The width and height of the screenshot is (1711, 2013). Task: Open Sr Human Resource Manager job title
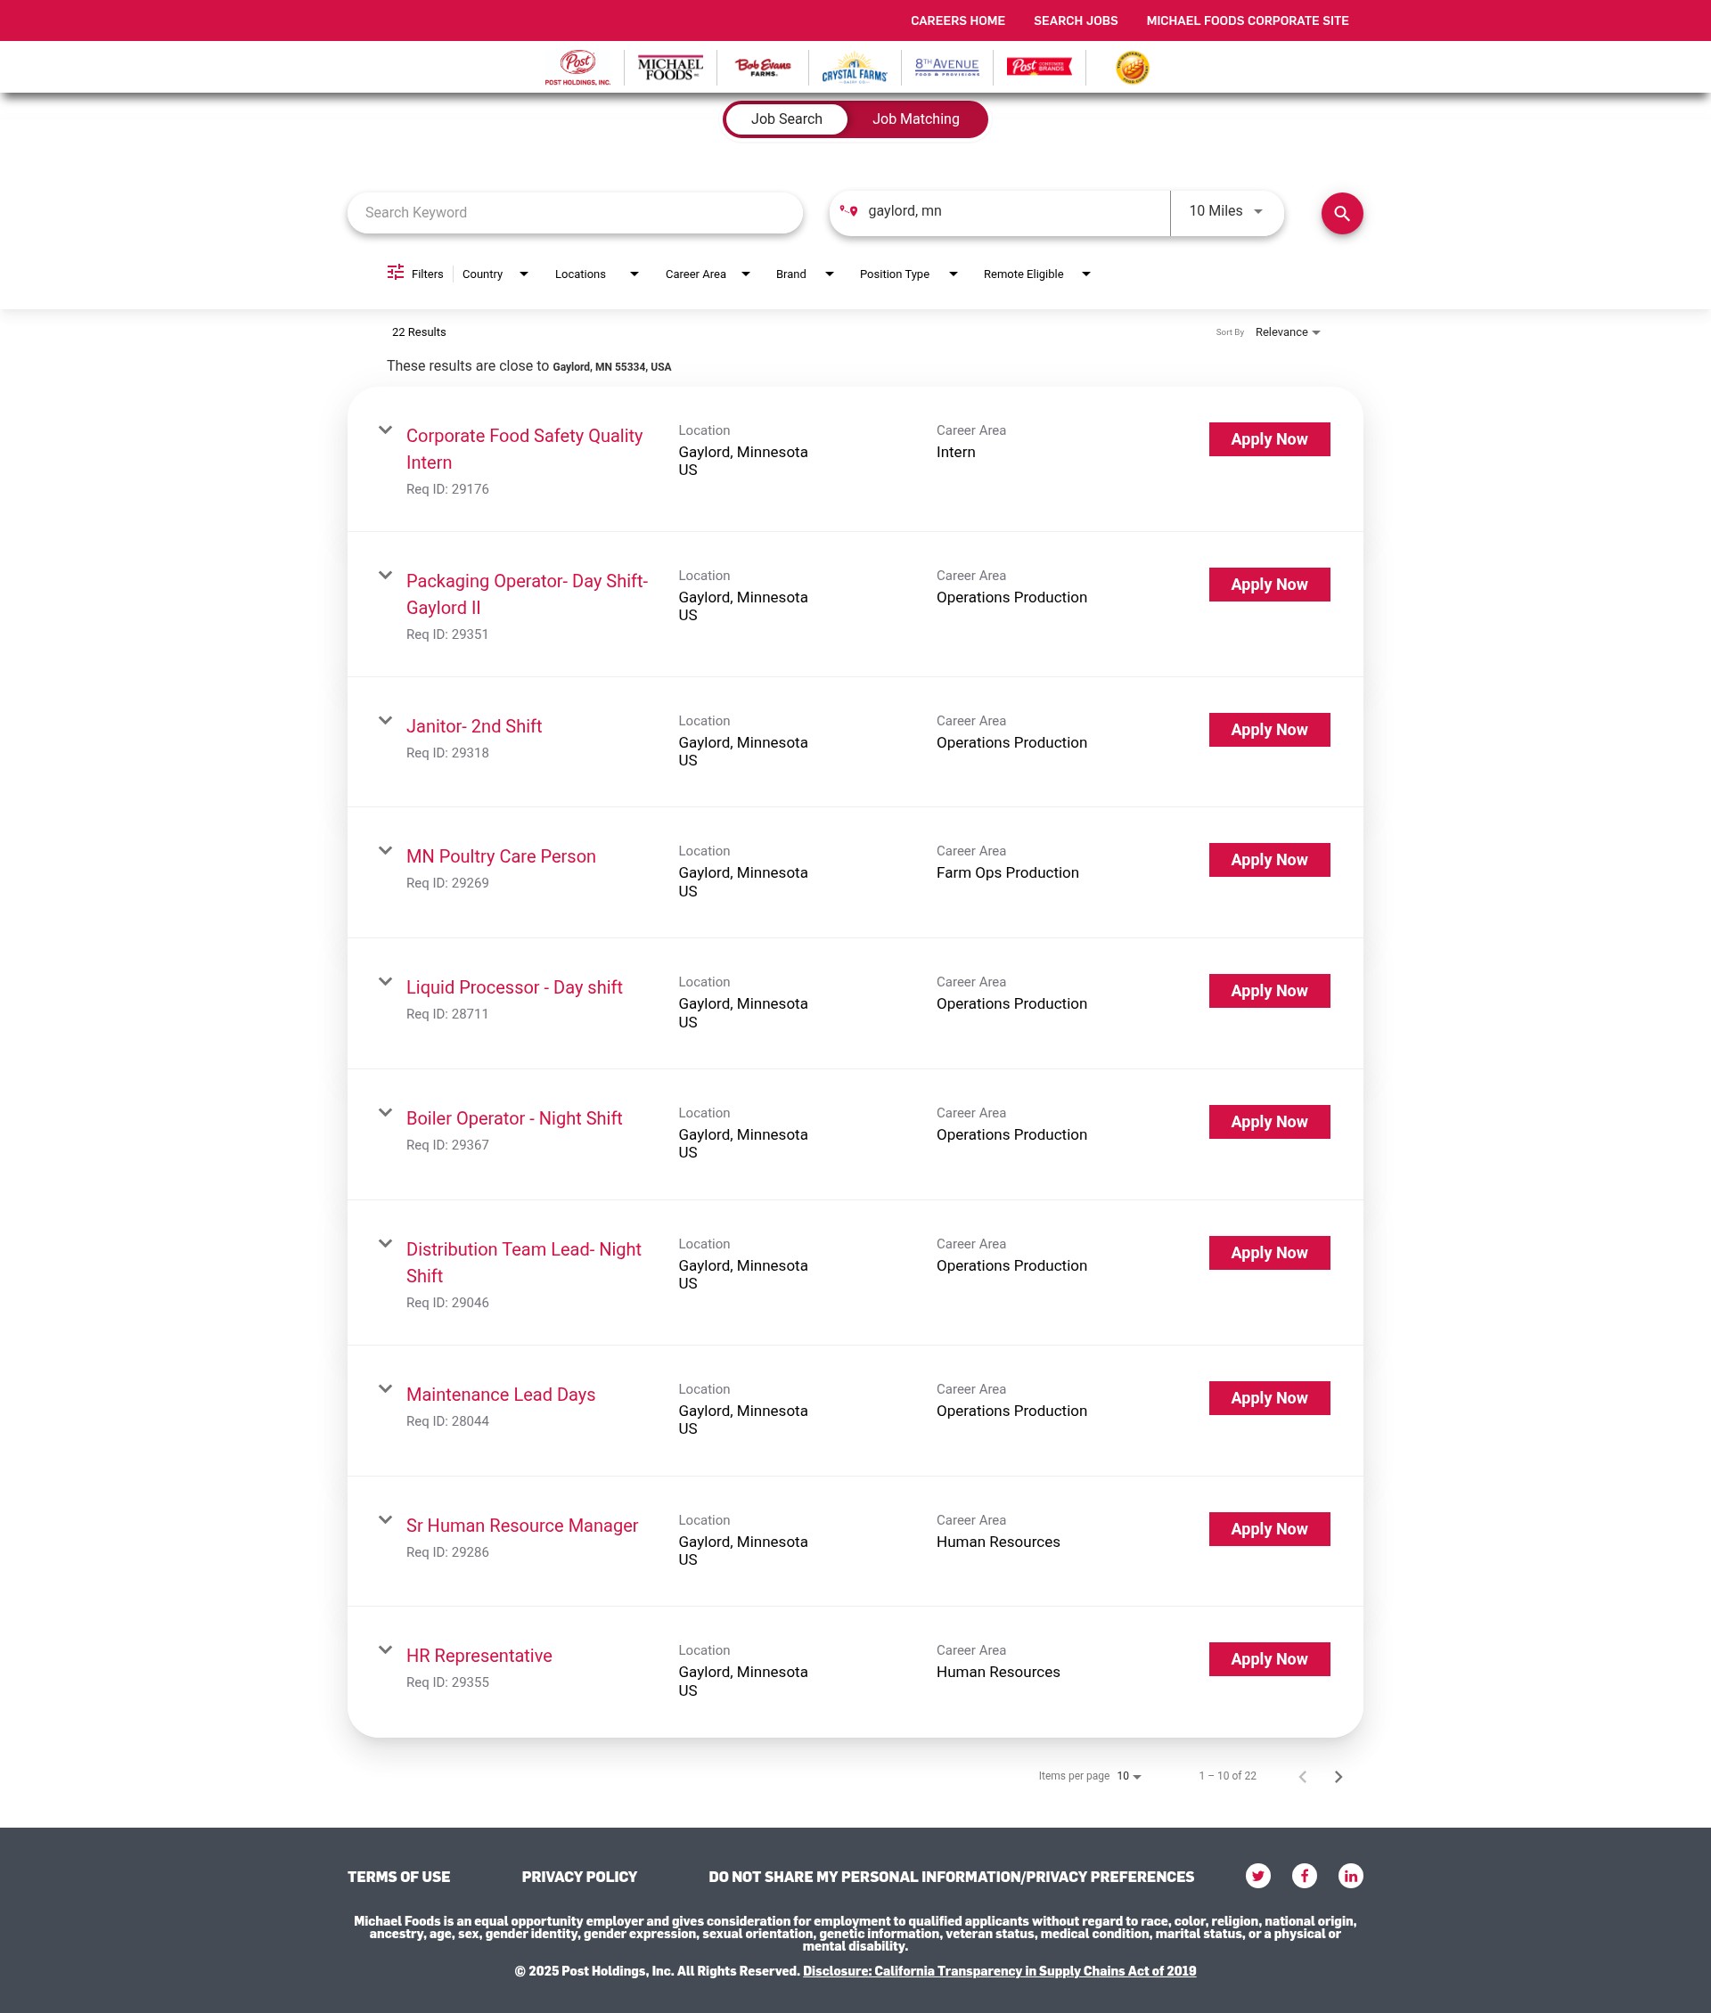(522, 1526)
